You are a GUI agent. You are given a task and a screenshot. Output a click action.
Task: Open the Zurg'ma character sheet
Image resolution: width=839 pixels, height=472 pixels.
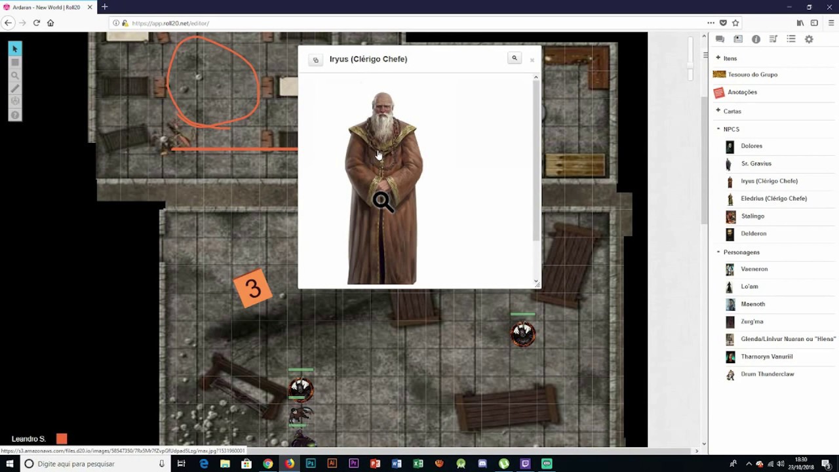(752, 322)
